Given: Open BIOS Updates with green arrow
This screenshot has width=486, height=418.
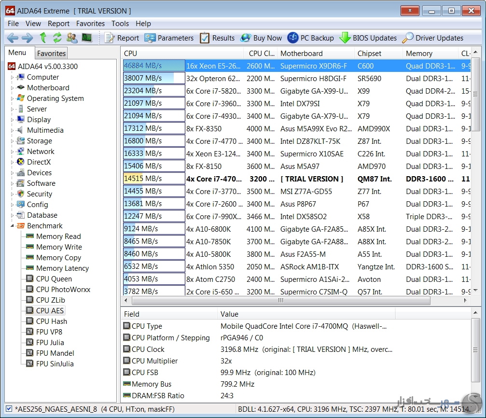Looking at the screenshot, I should pos(368,38).
